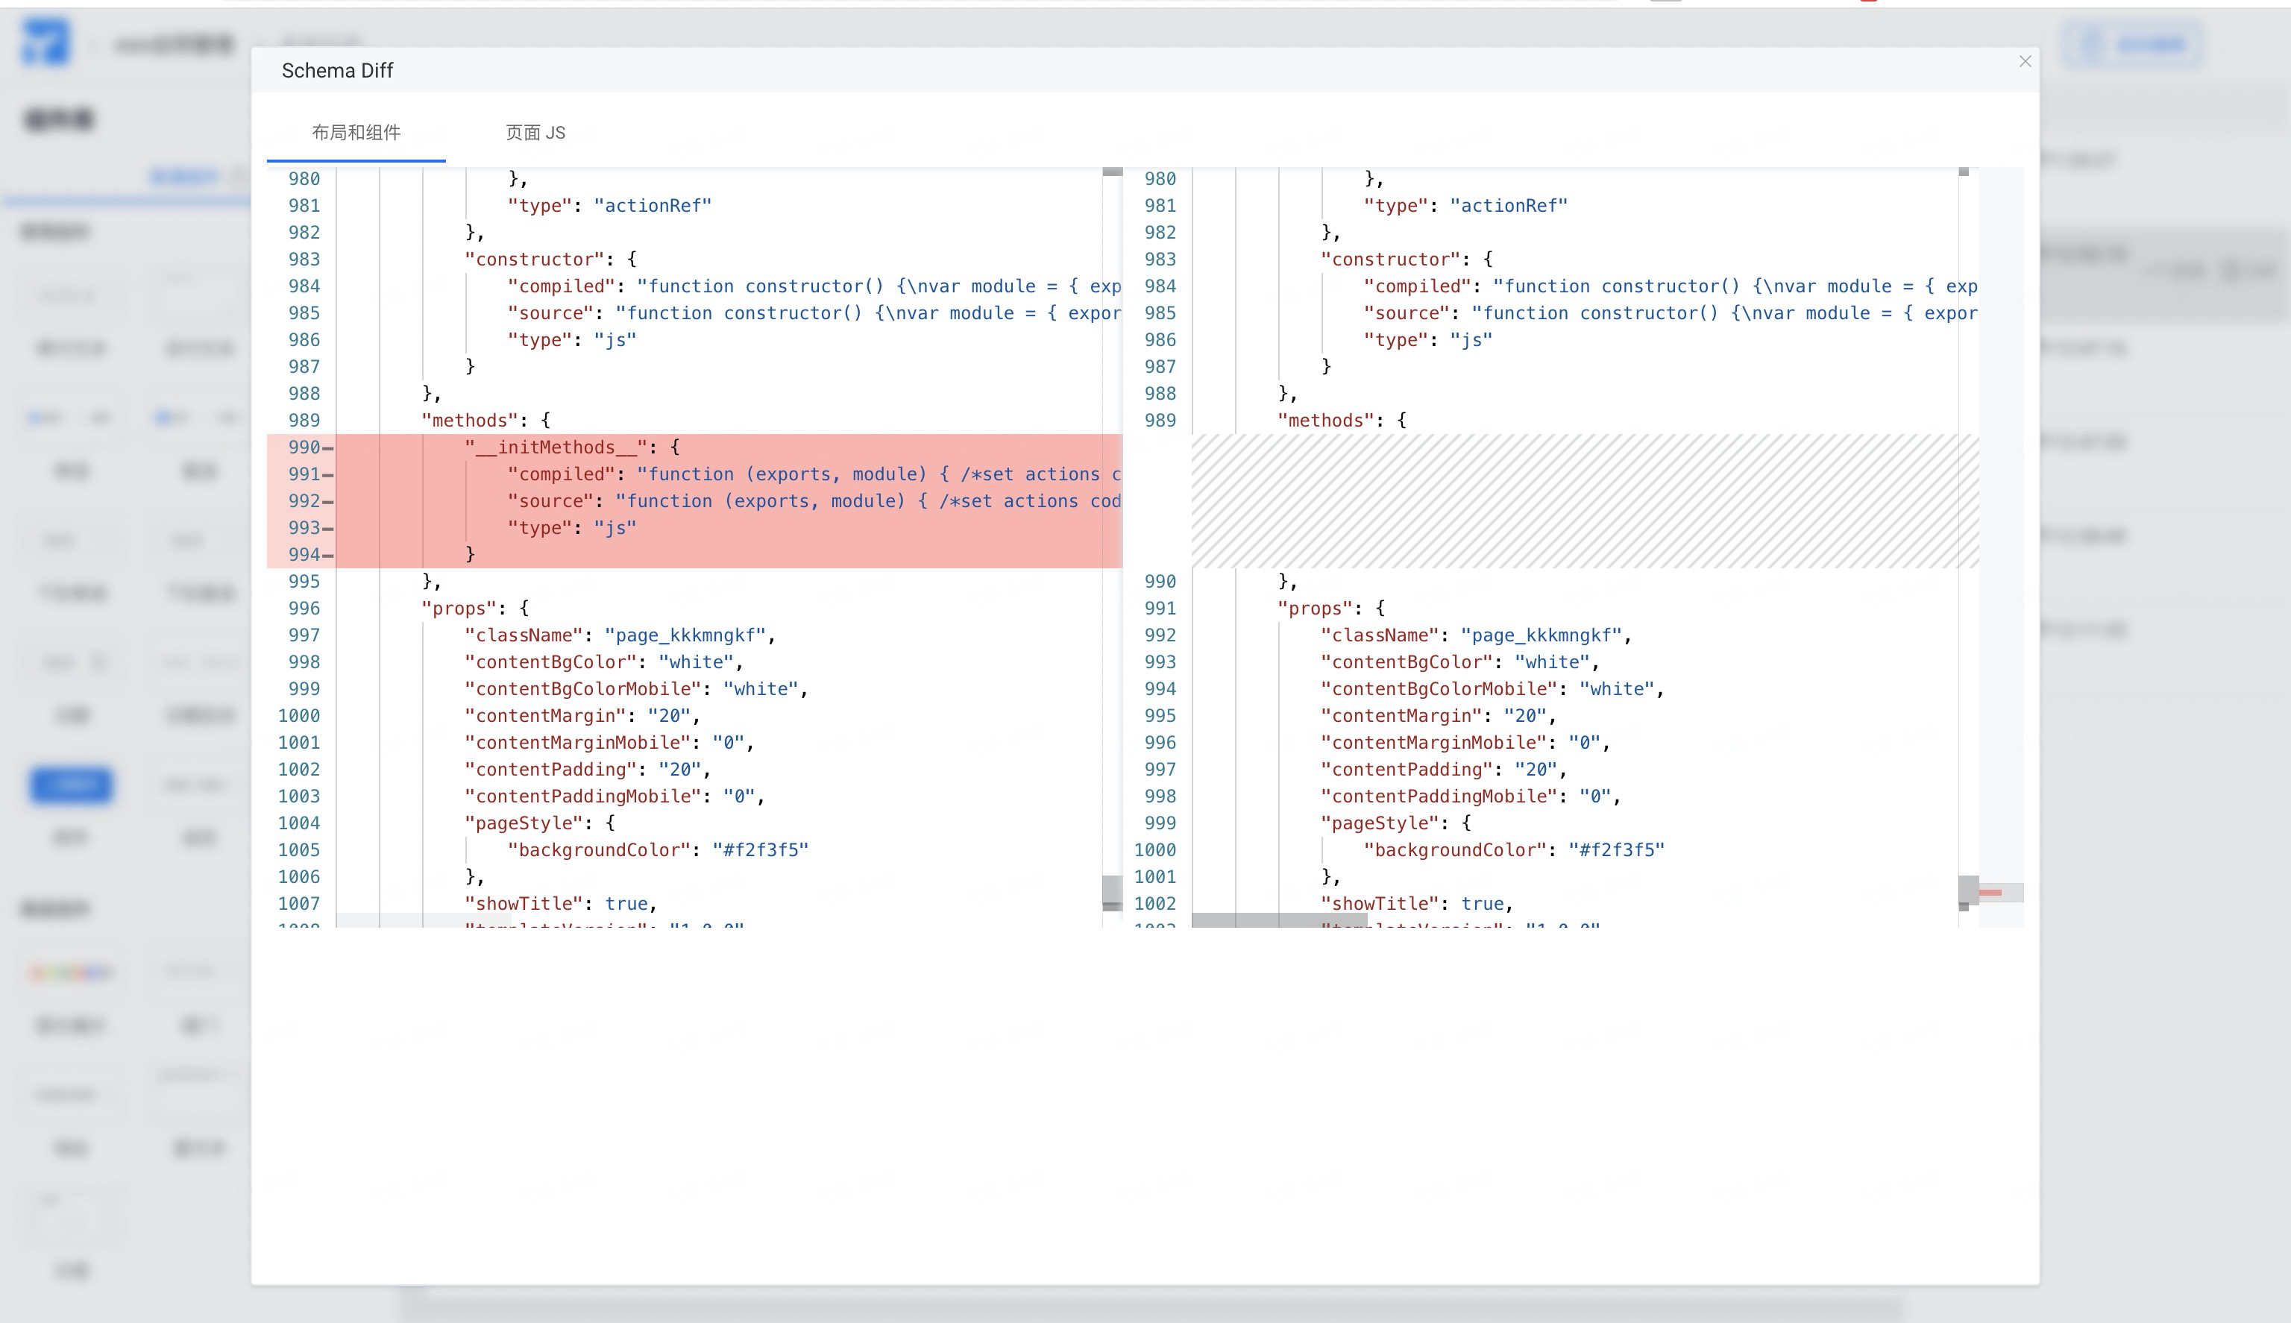Click the left editor vertical scrollbar thumb
The height and width of the screenshot is (1323, 2291).
pyautogui.click(x=1112, y=891)
